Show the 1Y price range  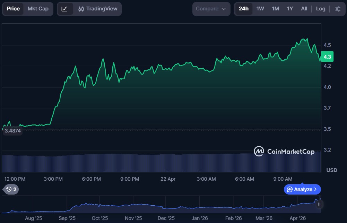pos(290,9)
